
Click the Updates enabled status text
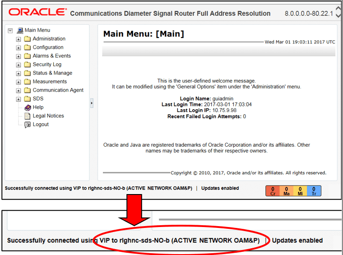220,188
